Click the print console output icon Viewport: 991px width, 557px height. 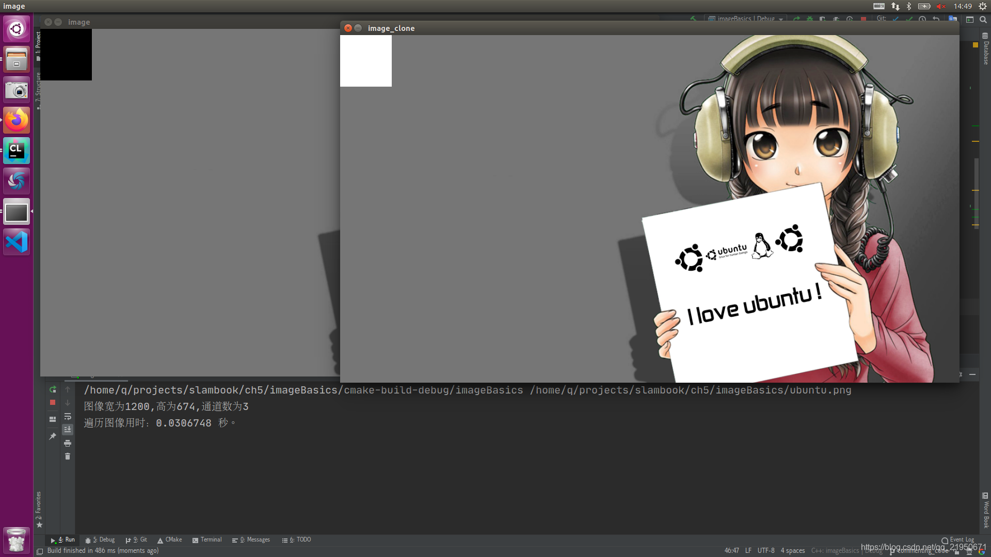coord(68,444)
